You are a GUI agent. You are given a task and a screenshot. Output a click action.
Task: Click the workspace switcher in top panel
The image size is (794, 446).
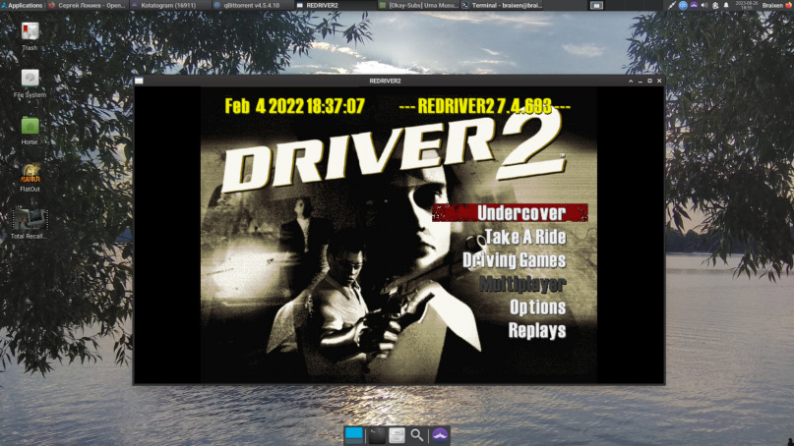pos(596,5)
